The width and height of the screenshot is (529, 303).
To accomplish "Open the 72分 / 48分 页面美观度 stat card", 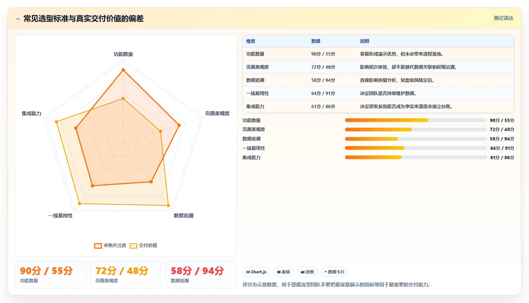I will pyautogui.click(x=126, y=274).
